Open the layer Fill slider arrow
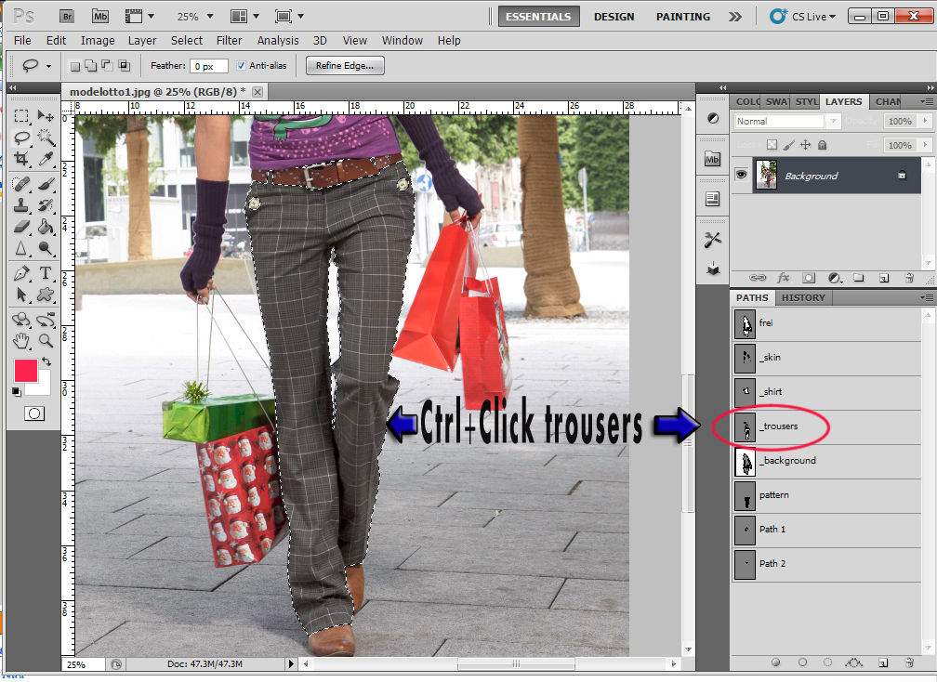The width and height of the screenshot is (937, 682). [925, 145]
